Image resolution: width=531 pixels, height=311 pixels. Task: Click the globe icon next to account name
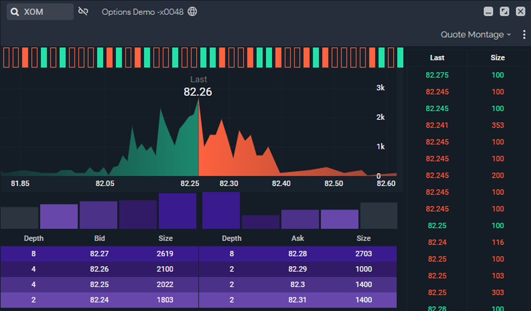click(x=192, y=11)
